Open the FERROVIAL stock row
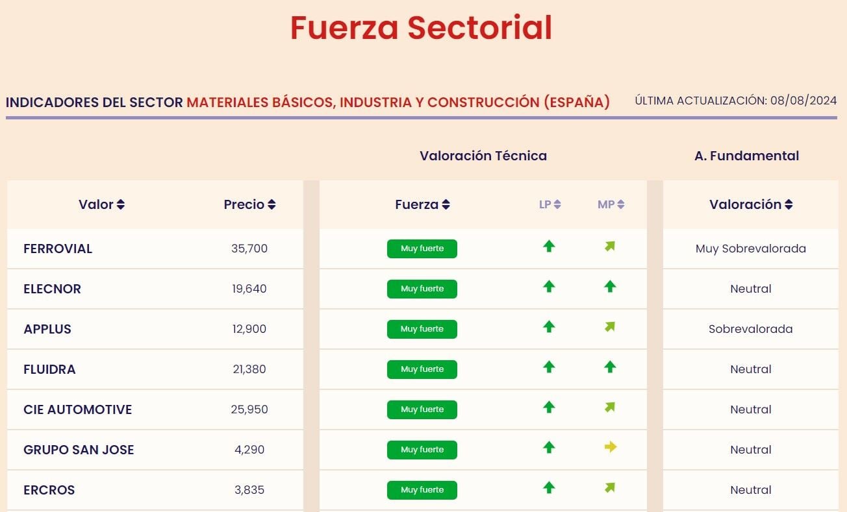The image size is (847, 512). tap(58, 249)
